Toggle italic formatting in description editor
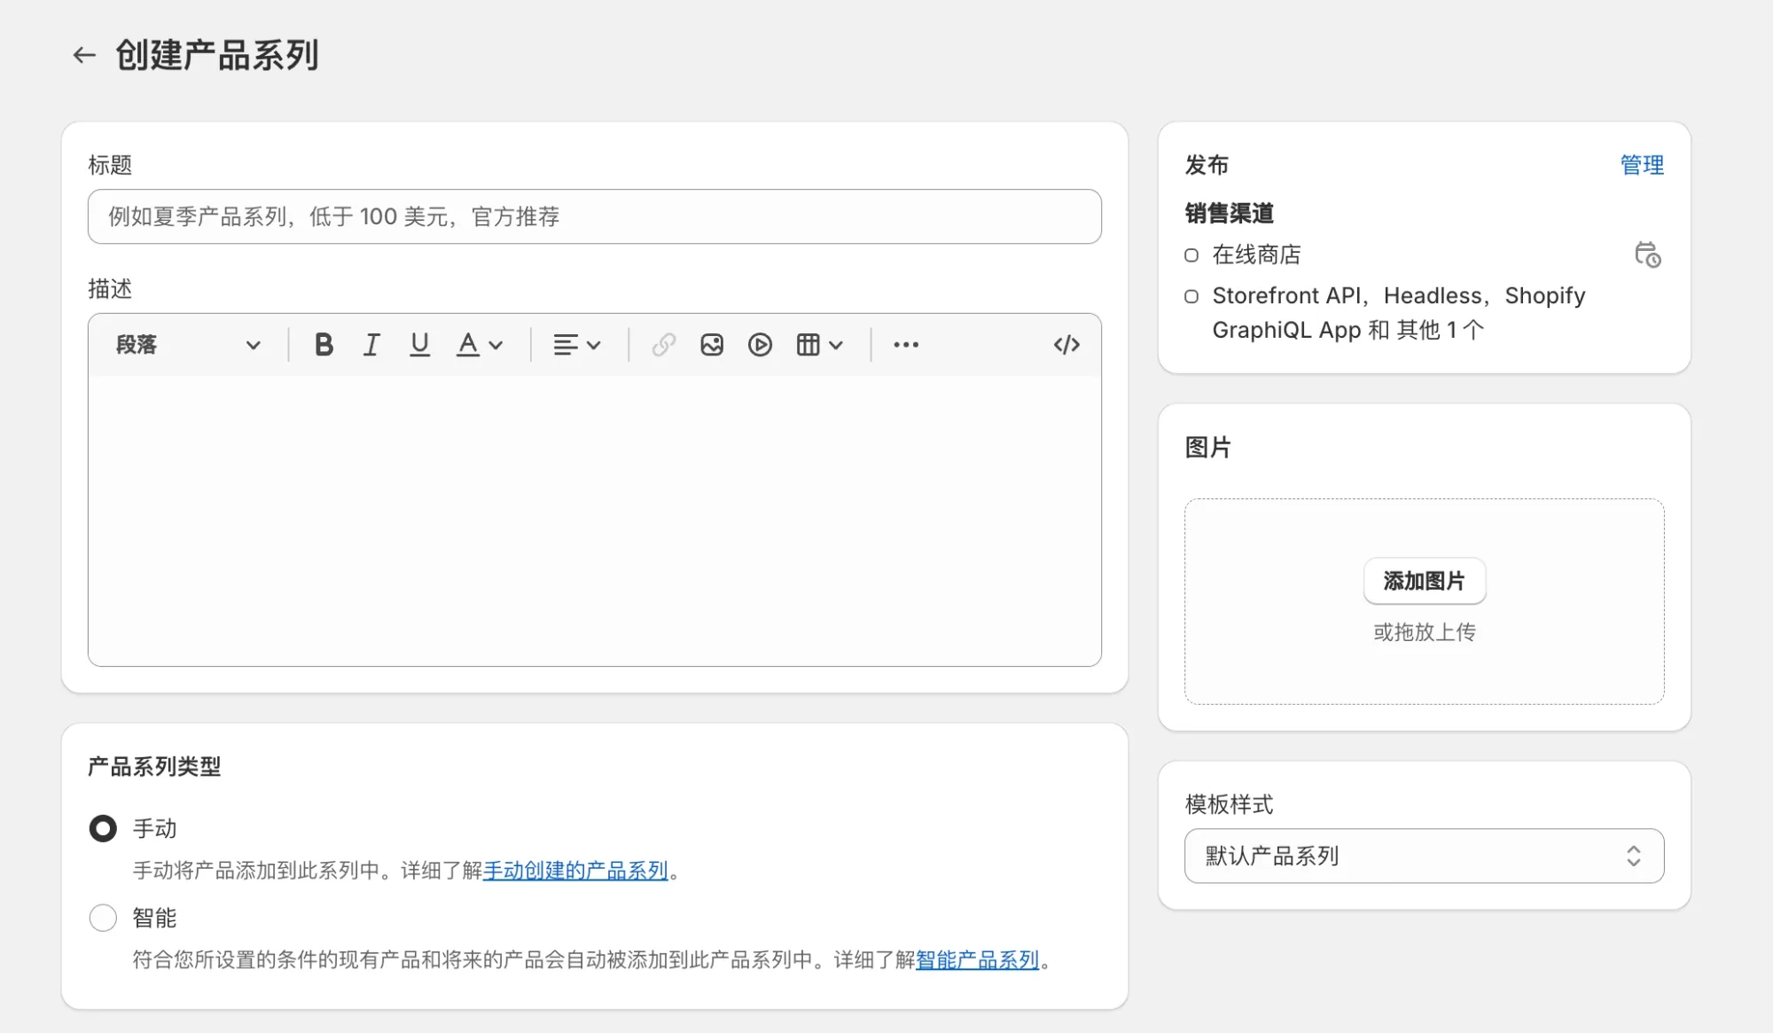Image resolution: width=1773 pixels, height=1033 pixels. click(x=371, y=345)
